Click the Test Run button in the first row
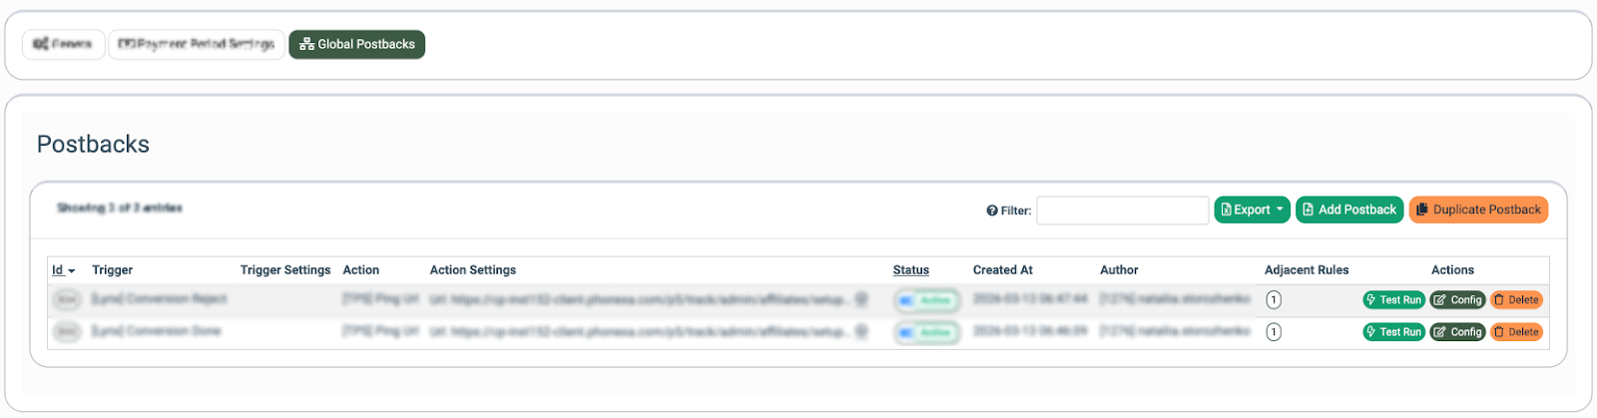This screenshot has height=418, width=1597. pyautogui.click(x=1393, y=300)
